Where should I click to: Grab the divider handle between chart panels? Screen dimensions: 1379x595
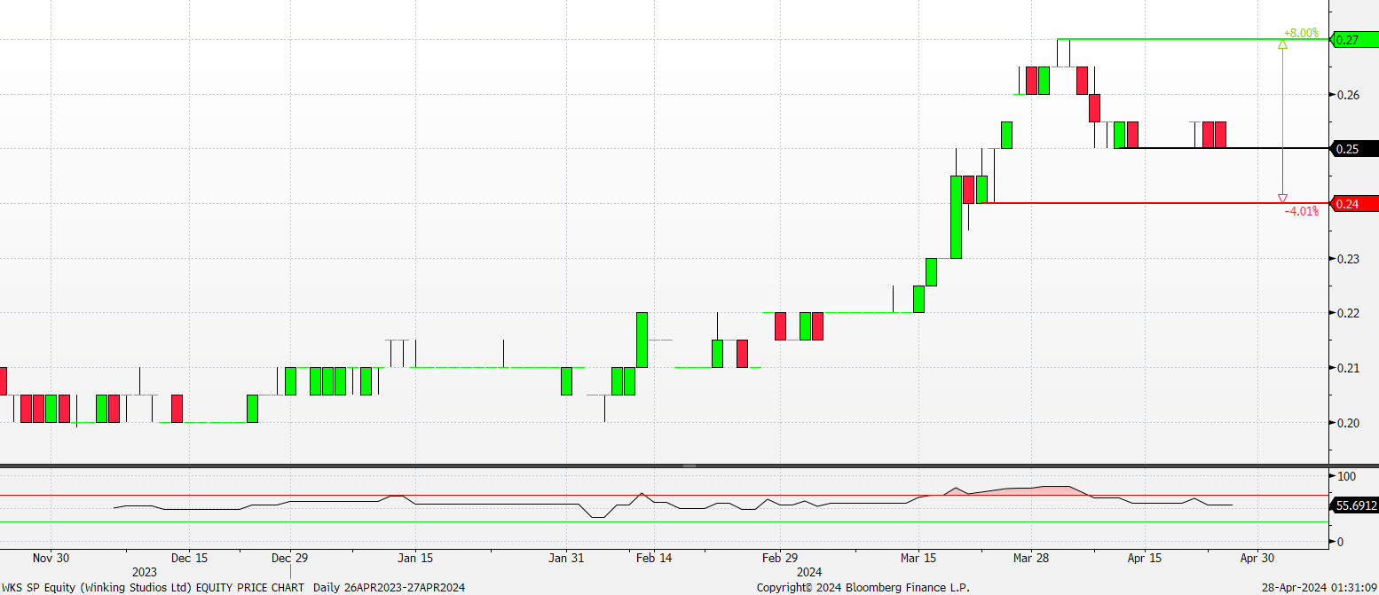(x=689, y=466)
